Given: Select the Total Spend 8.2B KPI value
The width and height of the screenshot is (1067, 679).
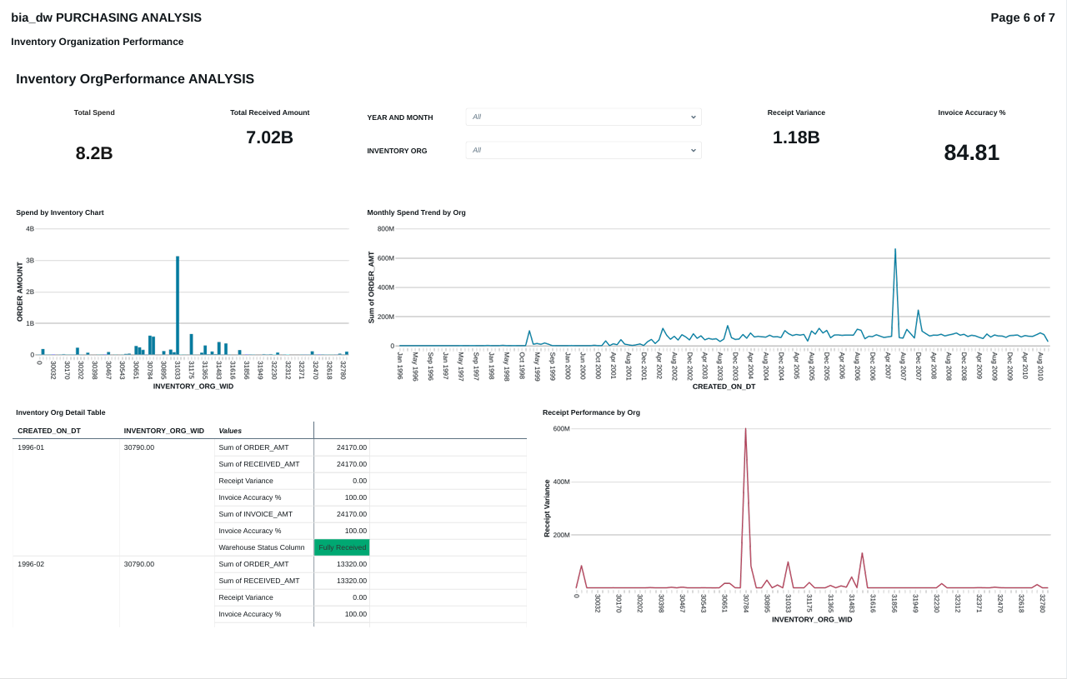Looking at the screenshot, I should [94, 153].
